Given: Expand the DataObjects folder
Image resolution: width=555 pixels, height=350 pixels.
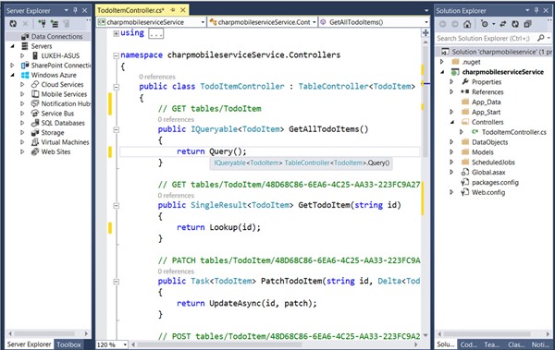Looking at the screenshot, I should point(451,142).
